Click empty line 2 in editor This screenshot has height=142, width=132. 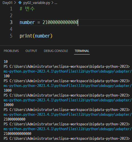click(75, 16)
